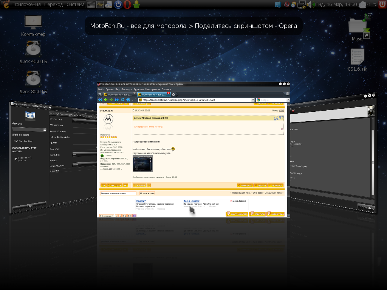Open the Music folder on desktop
Viewport: 387px width, 290px height.
point(359,28)
